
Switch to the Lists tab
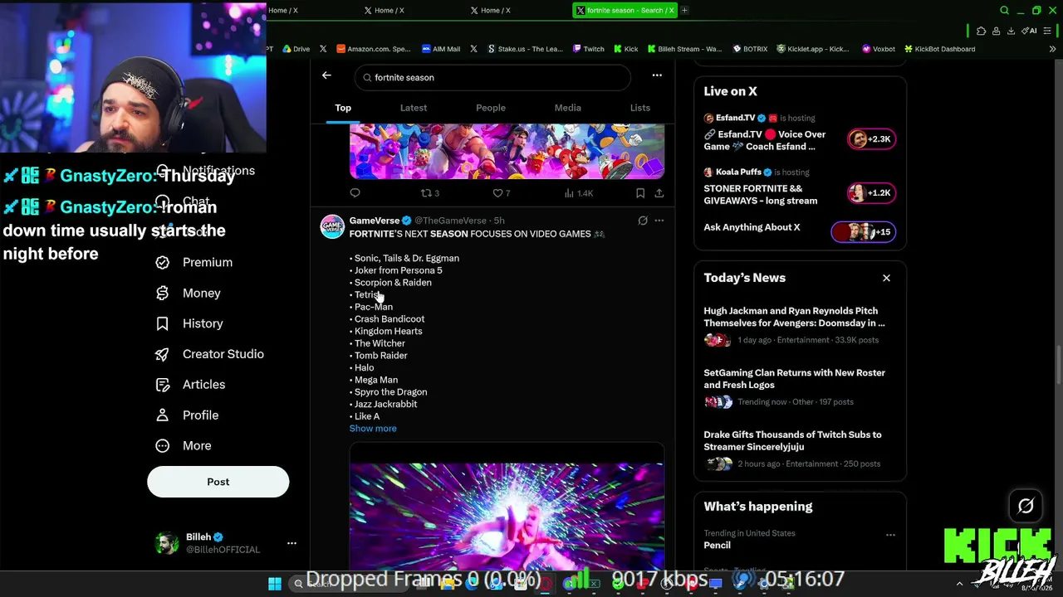[639, 108]
